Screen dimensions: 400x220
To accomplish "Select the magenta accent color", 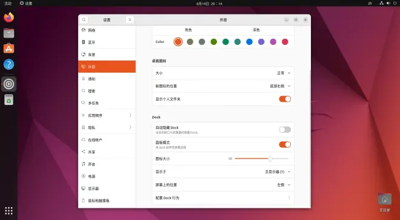I will point(273,42).
